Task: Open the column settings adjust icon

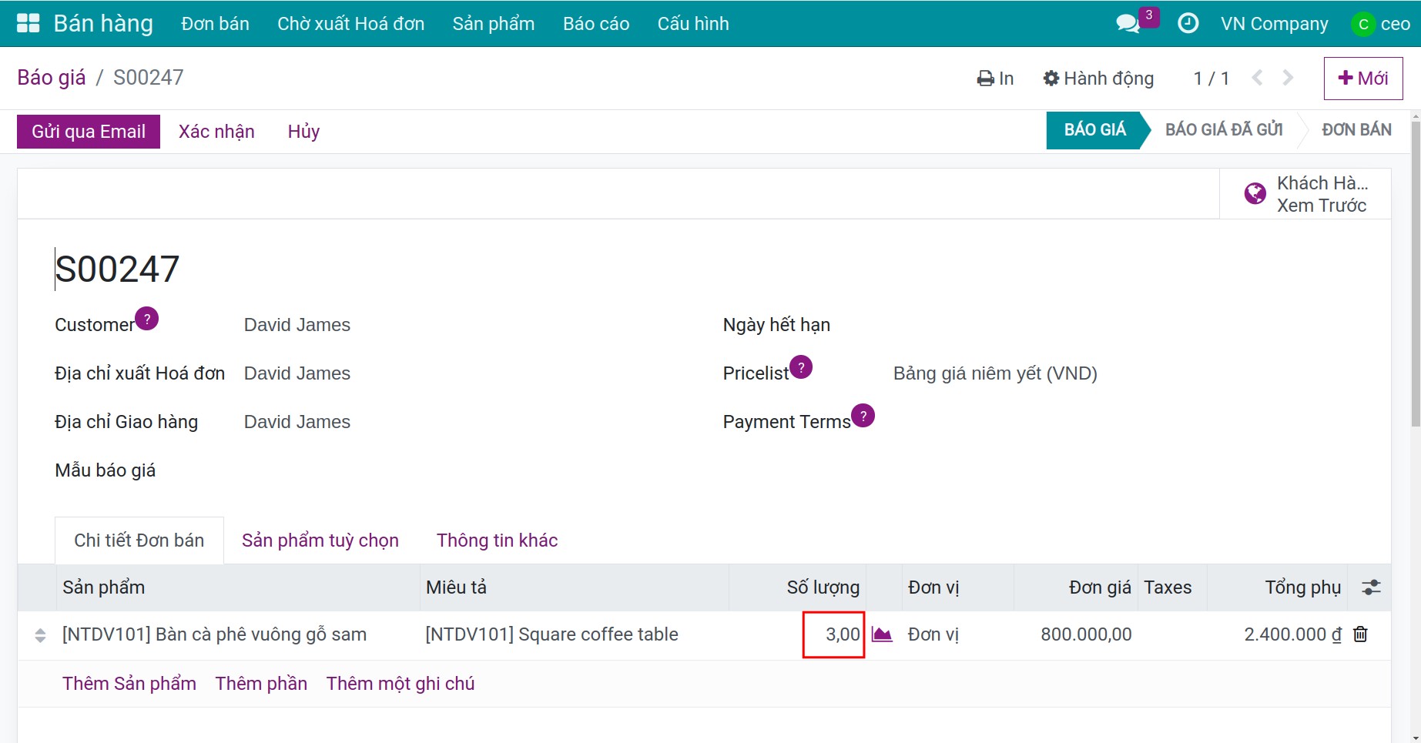Action: click(1371, 587)
